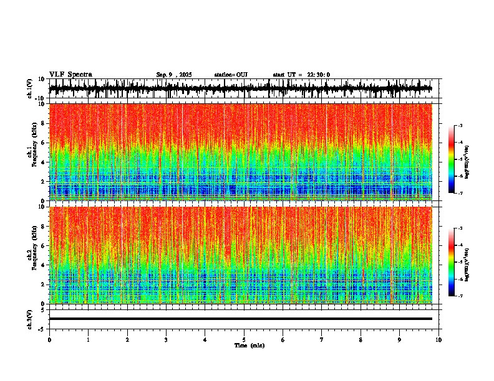The height and width of the screenshot is (381, 494).
Task: Click inside the ch.1 frequency spectrogram
Action: [x=241, y=152]
